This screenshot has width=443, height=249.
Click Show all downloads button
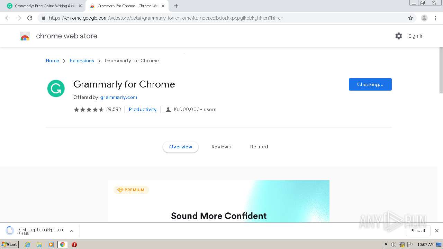(x=418, y=231)
